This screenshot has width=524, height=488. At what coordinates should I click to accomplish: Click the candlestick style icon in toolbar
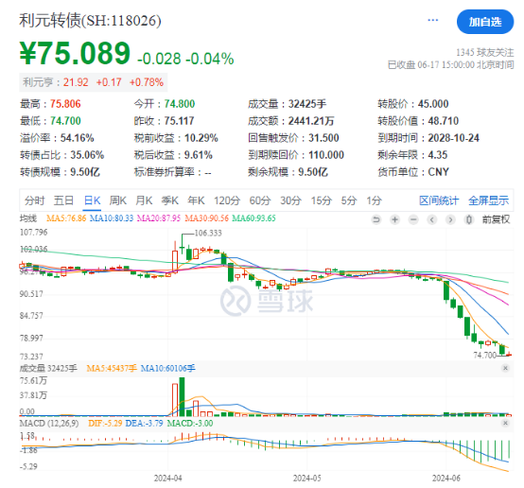coord(469,219)
